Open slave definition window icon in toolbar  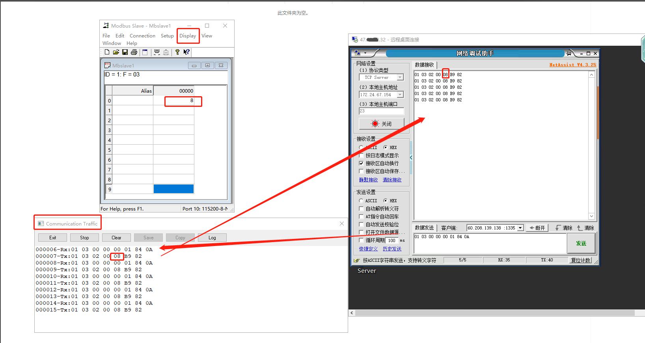point(145,52)
